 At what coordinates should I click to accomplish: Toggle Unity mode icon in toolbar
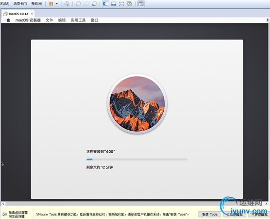tap(130, 3)
